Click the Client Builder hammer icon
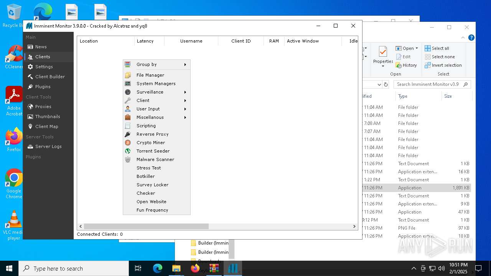The image size is (491, 276). tap(30, 77)
